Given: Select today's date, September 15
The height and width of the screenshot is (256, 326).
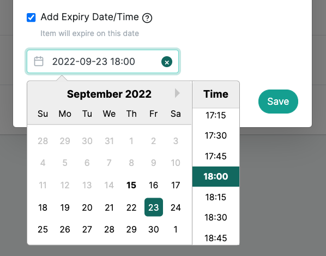Looking at the screenshot, I should pyautogui.click(x=131, y=185).
